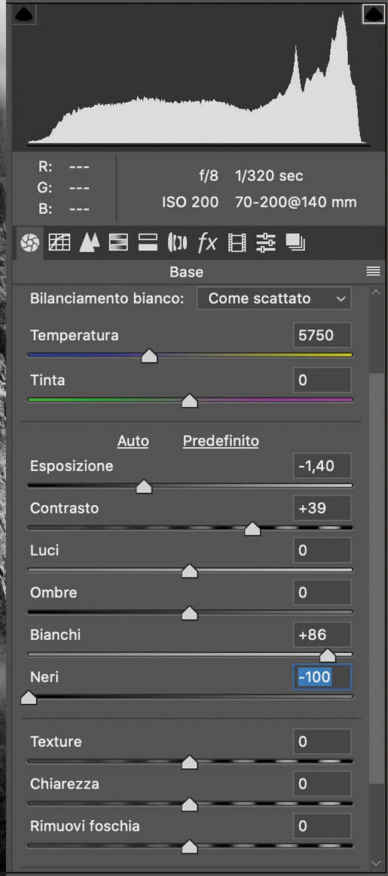Open the Split Toning panel icon
388x876 pixels.
(x=148, y=242)
